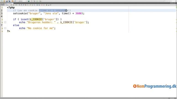Click the hint glyph beside '?>' line
177x99 pixels.
(x=2, y=31)
